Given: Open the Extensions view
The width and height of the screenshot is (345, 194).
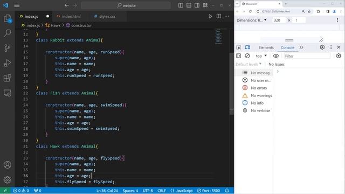Looking at the screenshot, I should click(7, 78).
